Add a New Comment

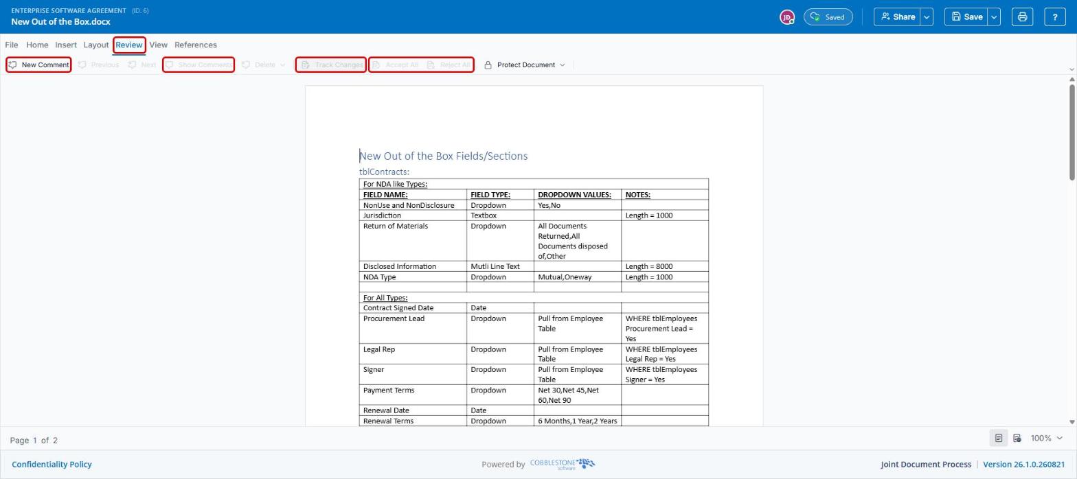(x=38, y=65)
